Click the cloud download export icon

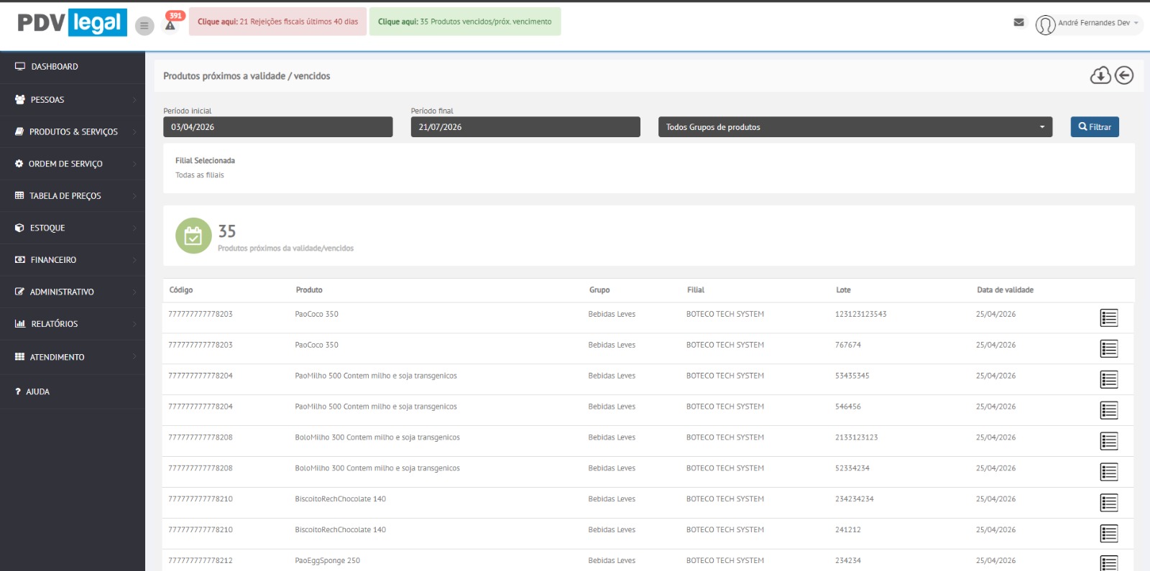coord(1100,75)
